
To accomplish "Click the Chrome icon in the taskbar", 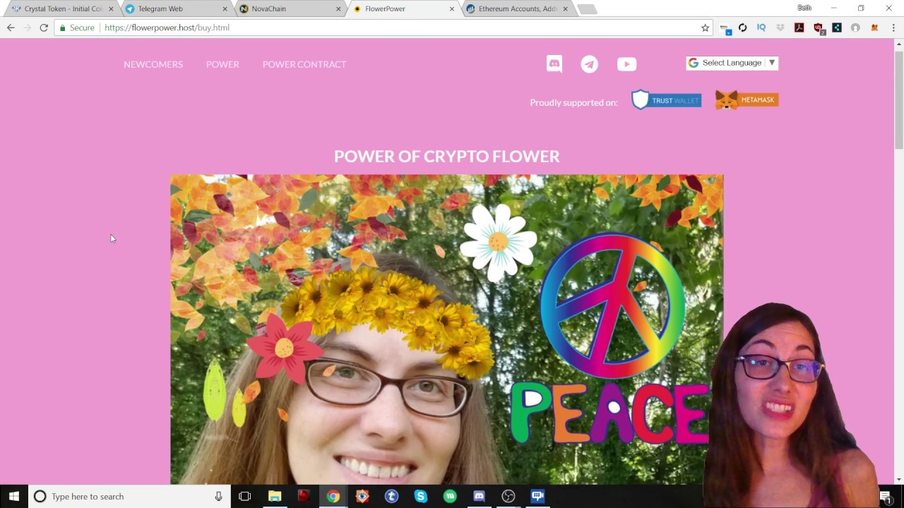I will [x=333, y=497].
